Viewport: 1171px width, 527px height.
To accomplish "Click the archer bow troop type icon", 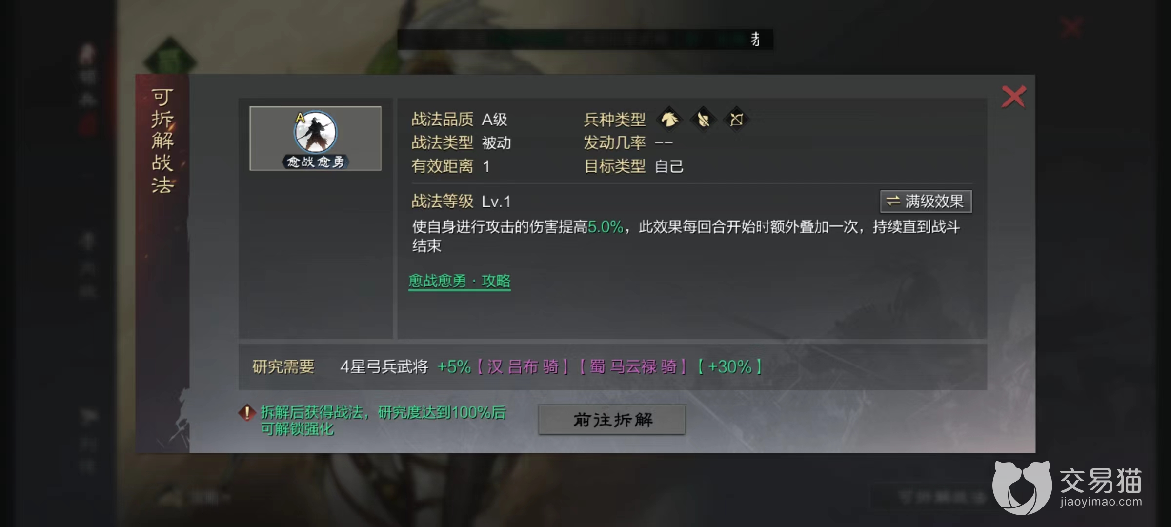I will [x=736, y=119].
